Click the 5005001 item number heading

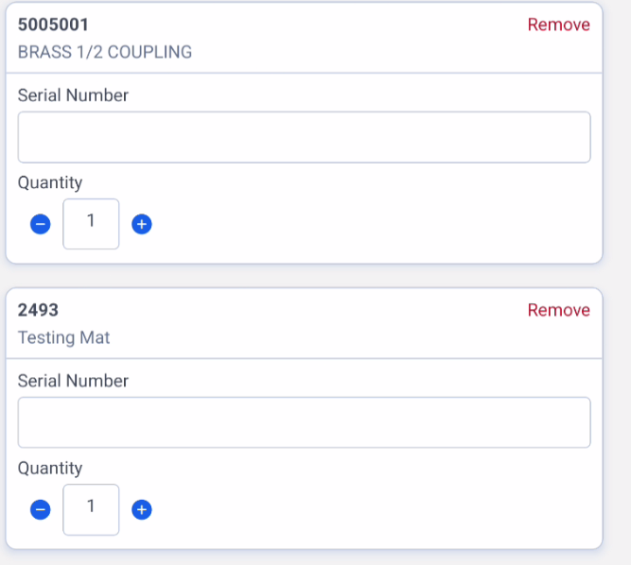53,25
